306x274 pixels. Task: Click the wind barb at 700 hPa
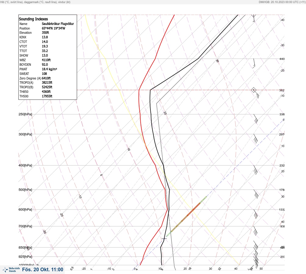255,231
